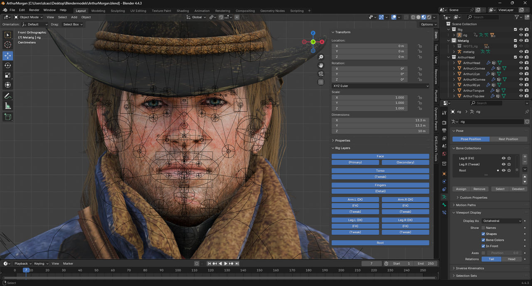The image size is (532, 286).
Task: Collapse the ArthurHead collection in the outliner
Action: 448,57
